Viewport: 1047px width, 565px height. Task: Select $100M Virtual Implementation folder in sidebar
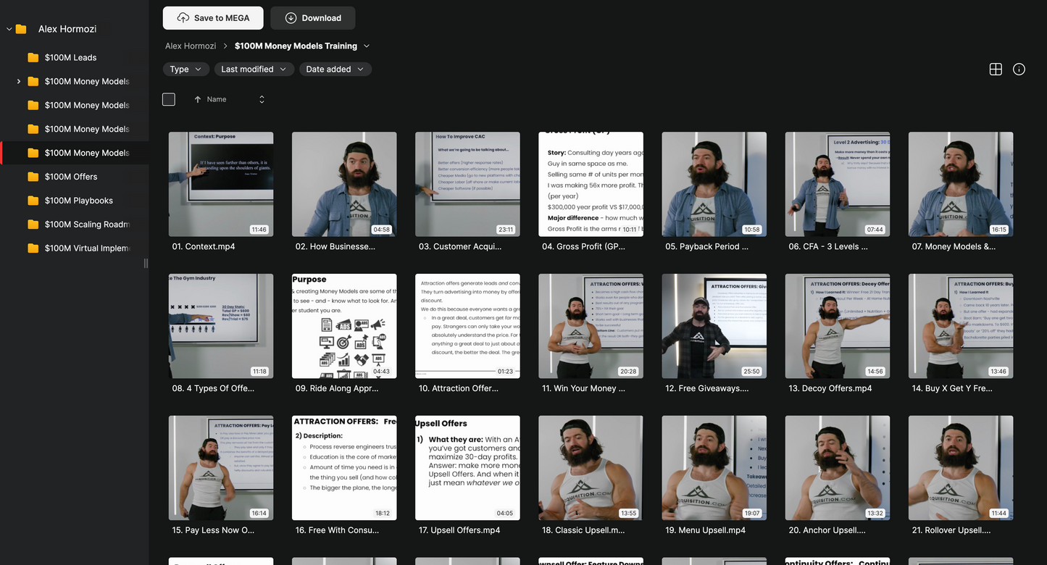pos(86,248)
